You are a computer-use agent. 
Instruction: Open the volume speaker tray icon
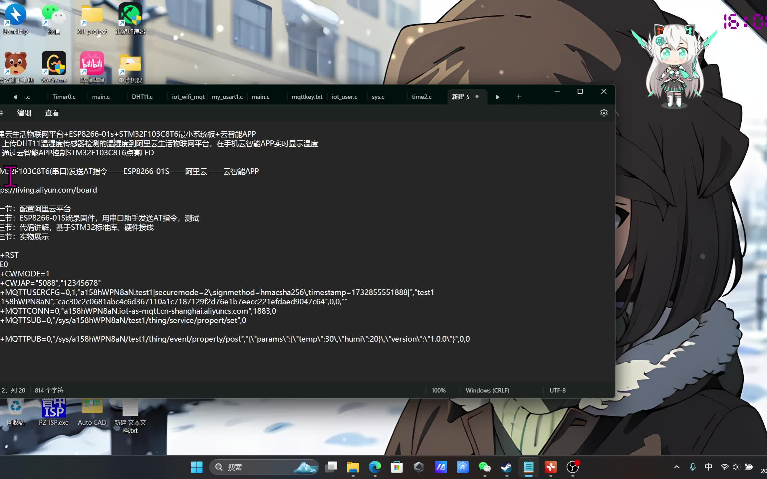pos(736,467)
